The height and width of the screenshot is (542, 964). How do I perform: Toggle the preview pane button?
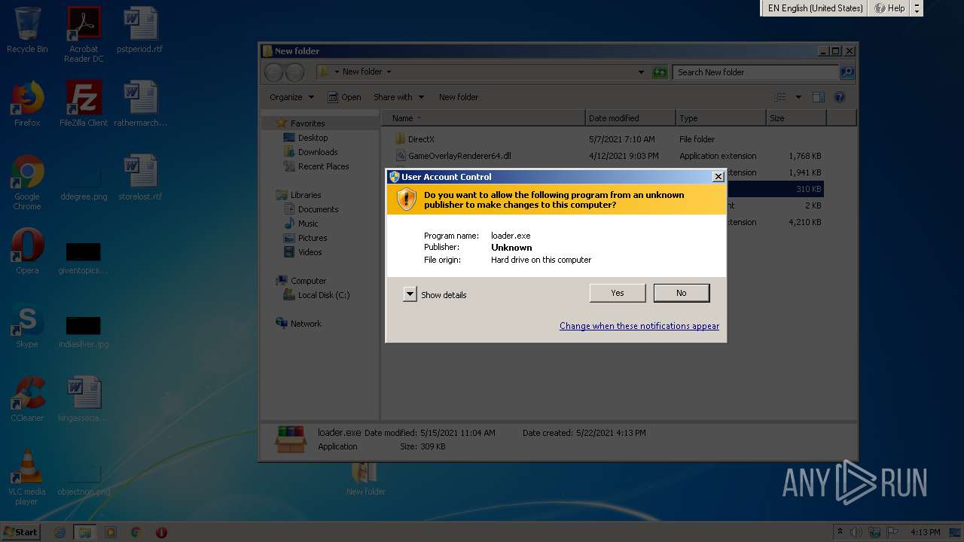coord(819,97)
